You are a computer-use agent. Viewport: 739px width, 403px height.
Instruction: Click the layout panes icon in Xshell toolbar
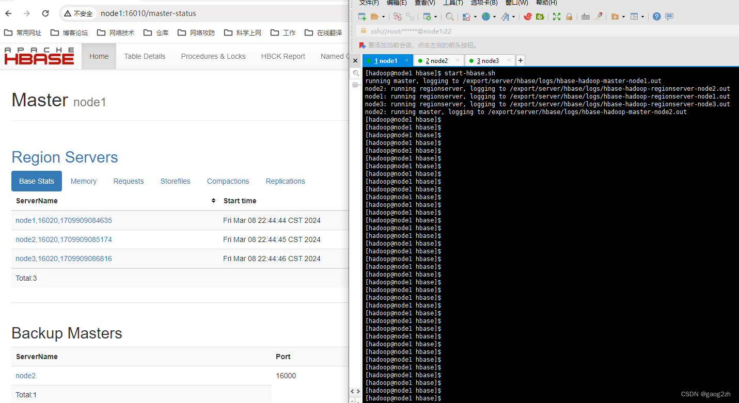634,17
